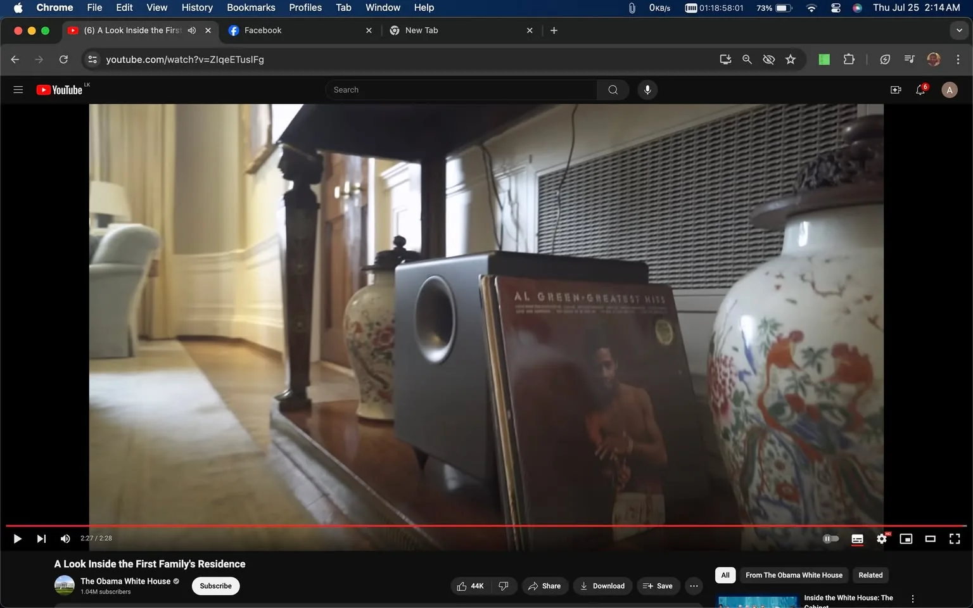Switch to the Facebook tab
973x608 pixels.
pyautogui.click(x=284, y=30)
